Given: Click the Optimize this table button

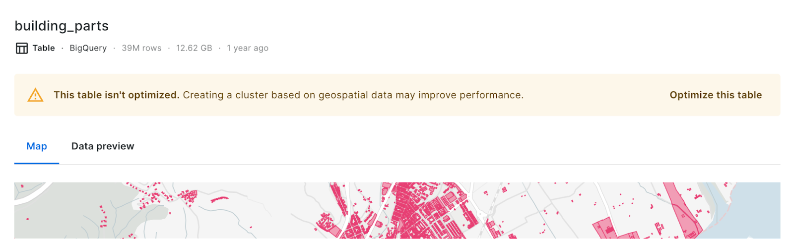Looking at the screenshot, I should (715, 95).
